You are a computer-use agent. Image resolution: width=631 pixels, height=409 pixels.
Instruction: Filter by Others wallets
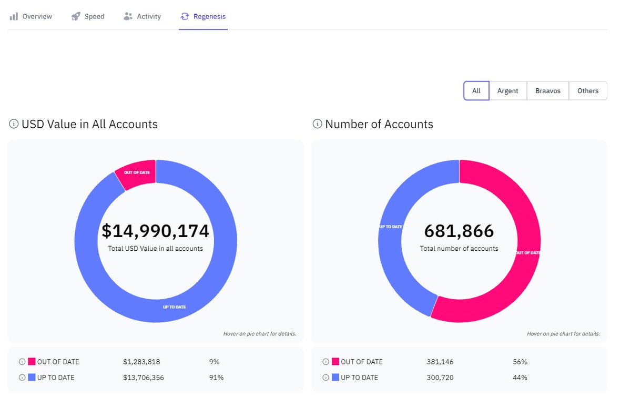tap(588, 90)
